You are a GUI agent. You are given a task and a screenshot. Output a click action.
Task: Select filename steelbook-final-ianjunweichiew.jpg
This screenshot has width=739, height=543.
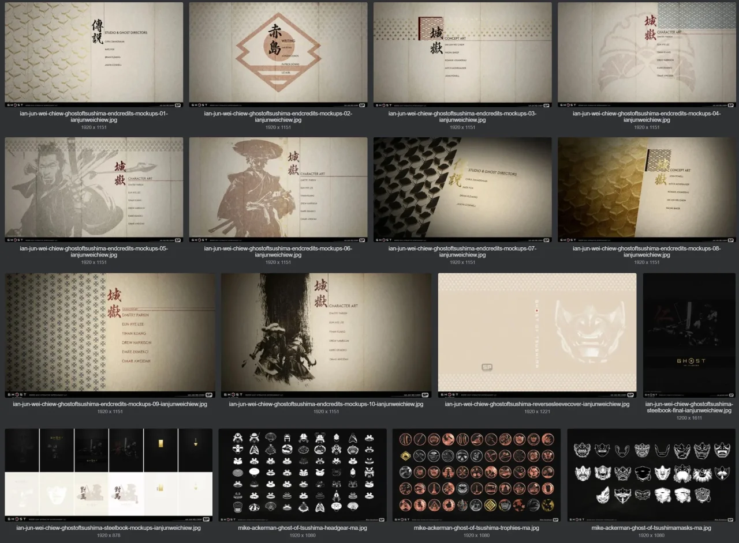click(x=689, y=407)
